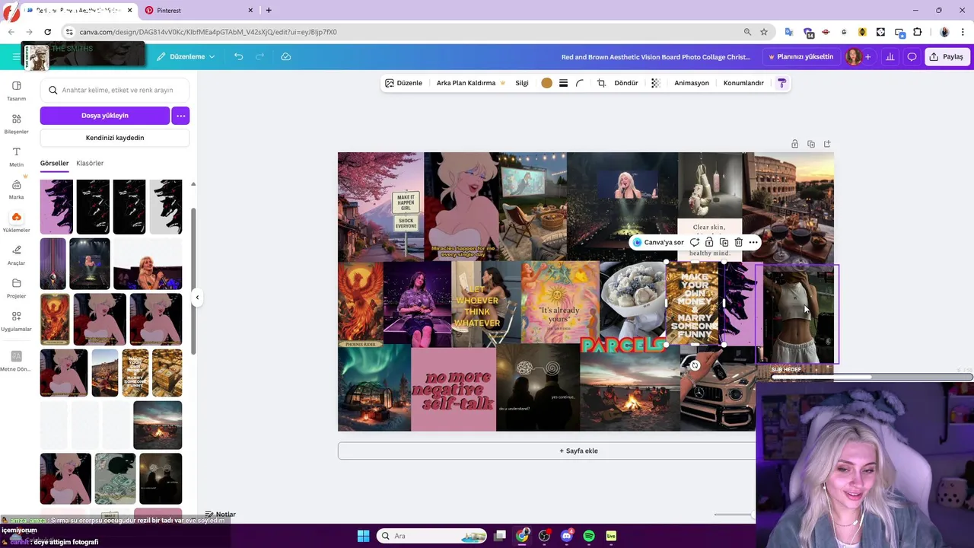The image size is (974, 548).
Task: Open the Bileşenler elements panel
Action: (16, 123)
